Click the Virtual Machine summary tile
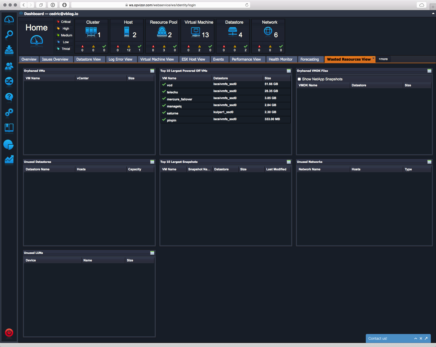This screenshot has width=436, height=347. point(199,31)
